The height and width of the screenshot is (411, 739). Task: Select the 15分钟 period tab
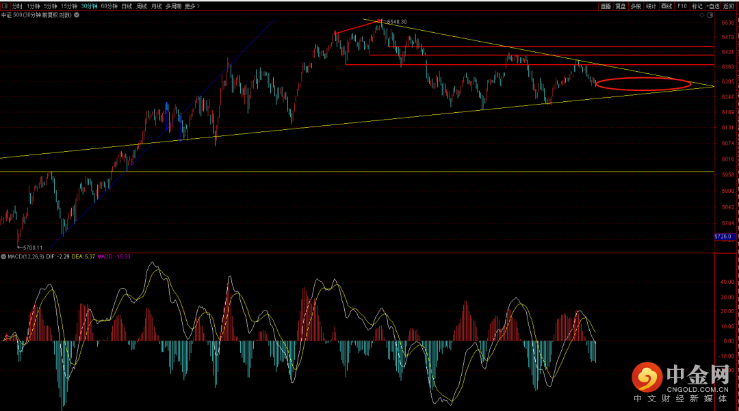(69, 6)
